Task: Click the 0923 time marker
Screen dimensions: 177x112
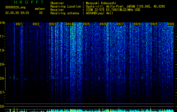Action: [x=53, y=24]
